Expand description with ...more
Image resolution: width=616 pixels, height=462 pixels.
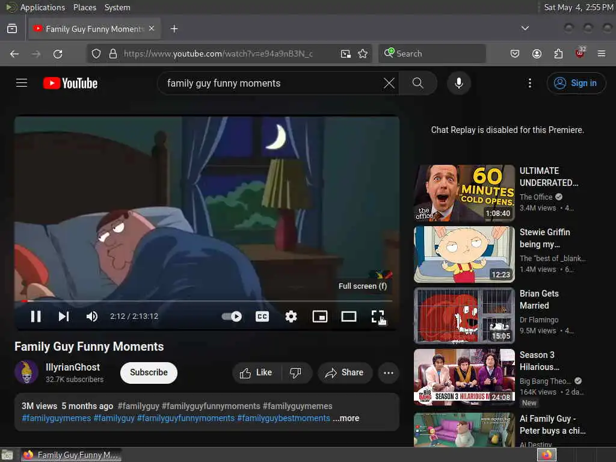tap(346, 418)
